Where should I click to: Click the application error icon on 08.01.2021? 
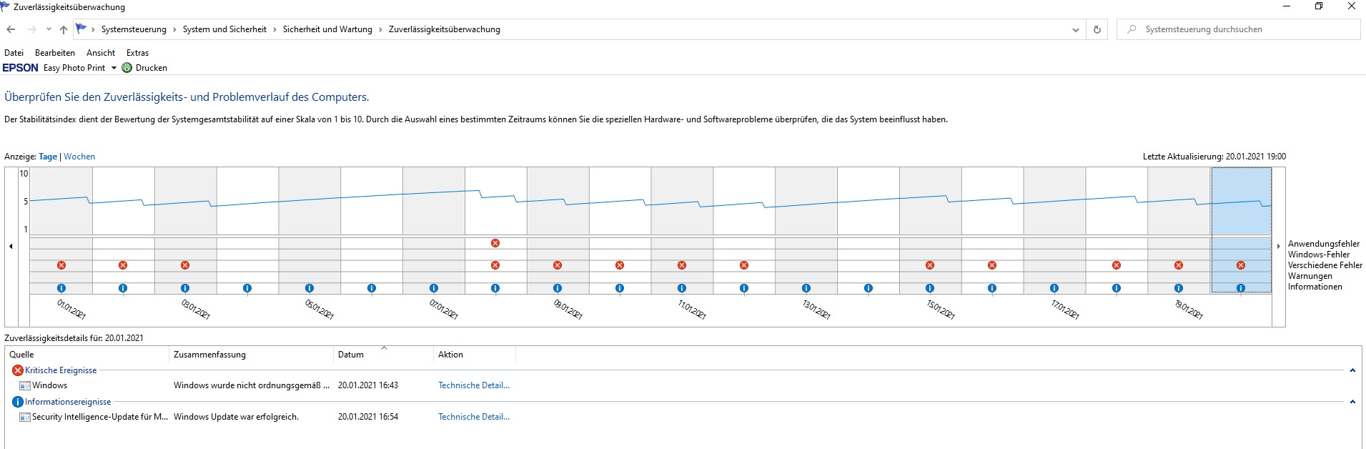[x=495, y=243]
